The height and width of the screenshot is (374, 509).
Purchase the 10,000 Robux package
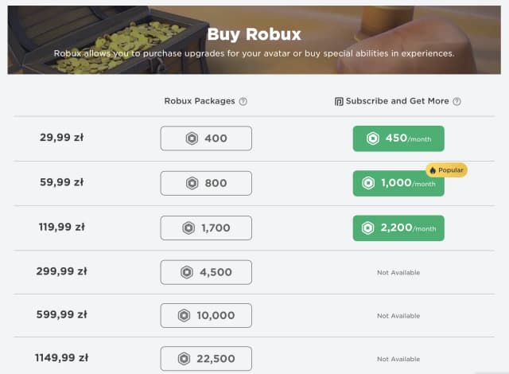206,316
